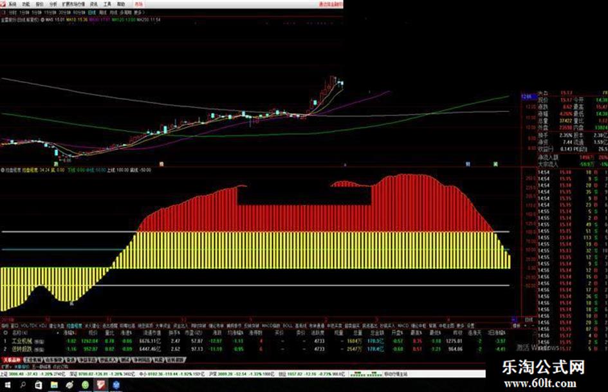Click the gear icon in the table header

(5, 333)
